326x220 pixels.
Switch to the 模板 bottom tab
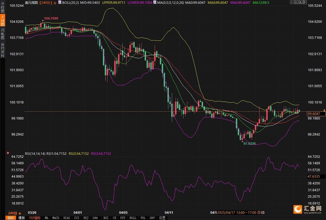tap(21, 218)
